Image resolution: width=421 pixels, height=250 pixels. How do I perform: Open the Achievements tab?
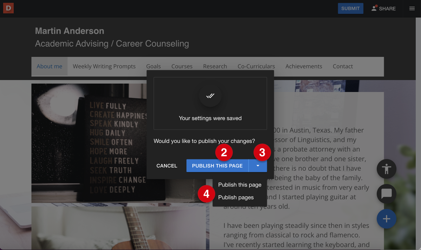[x=304, y=66]
